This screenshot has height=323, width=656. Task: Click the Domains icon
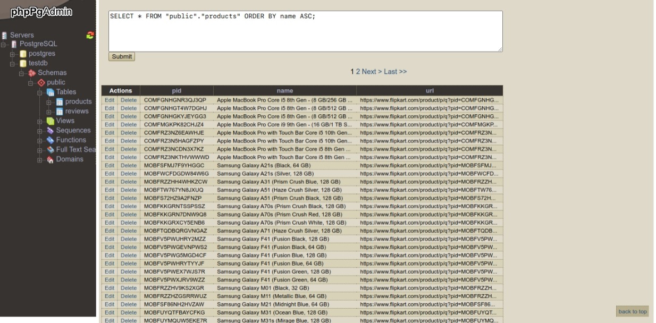[51, 159]
